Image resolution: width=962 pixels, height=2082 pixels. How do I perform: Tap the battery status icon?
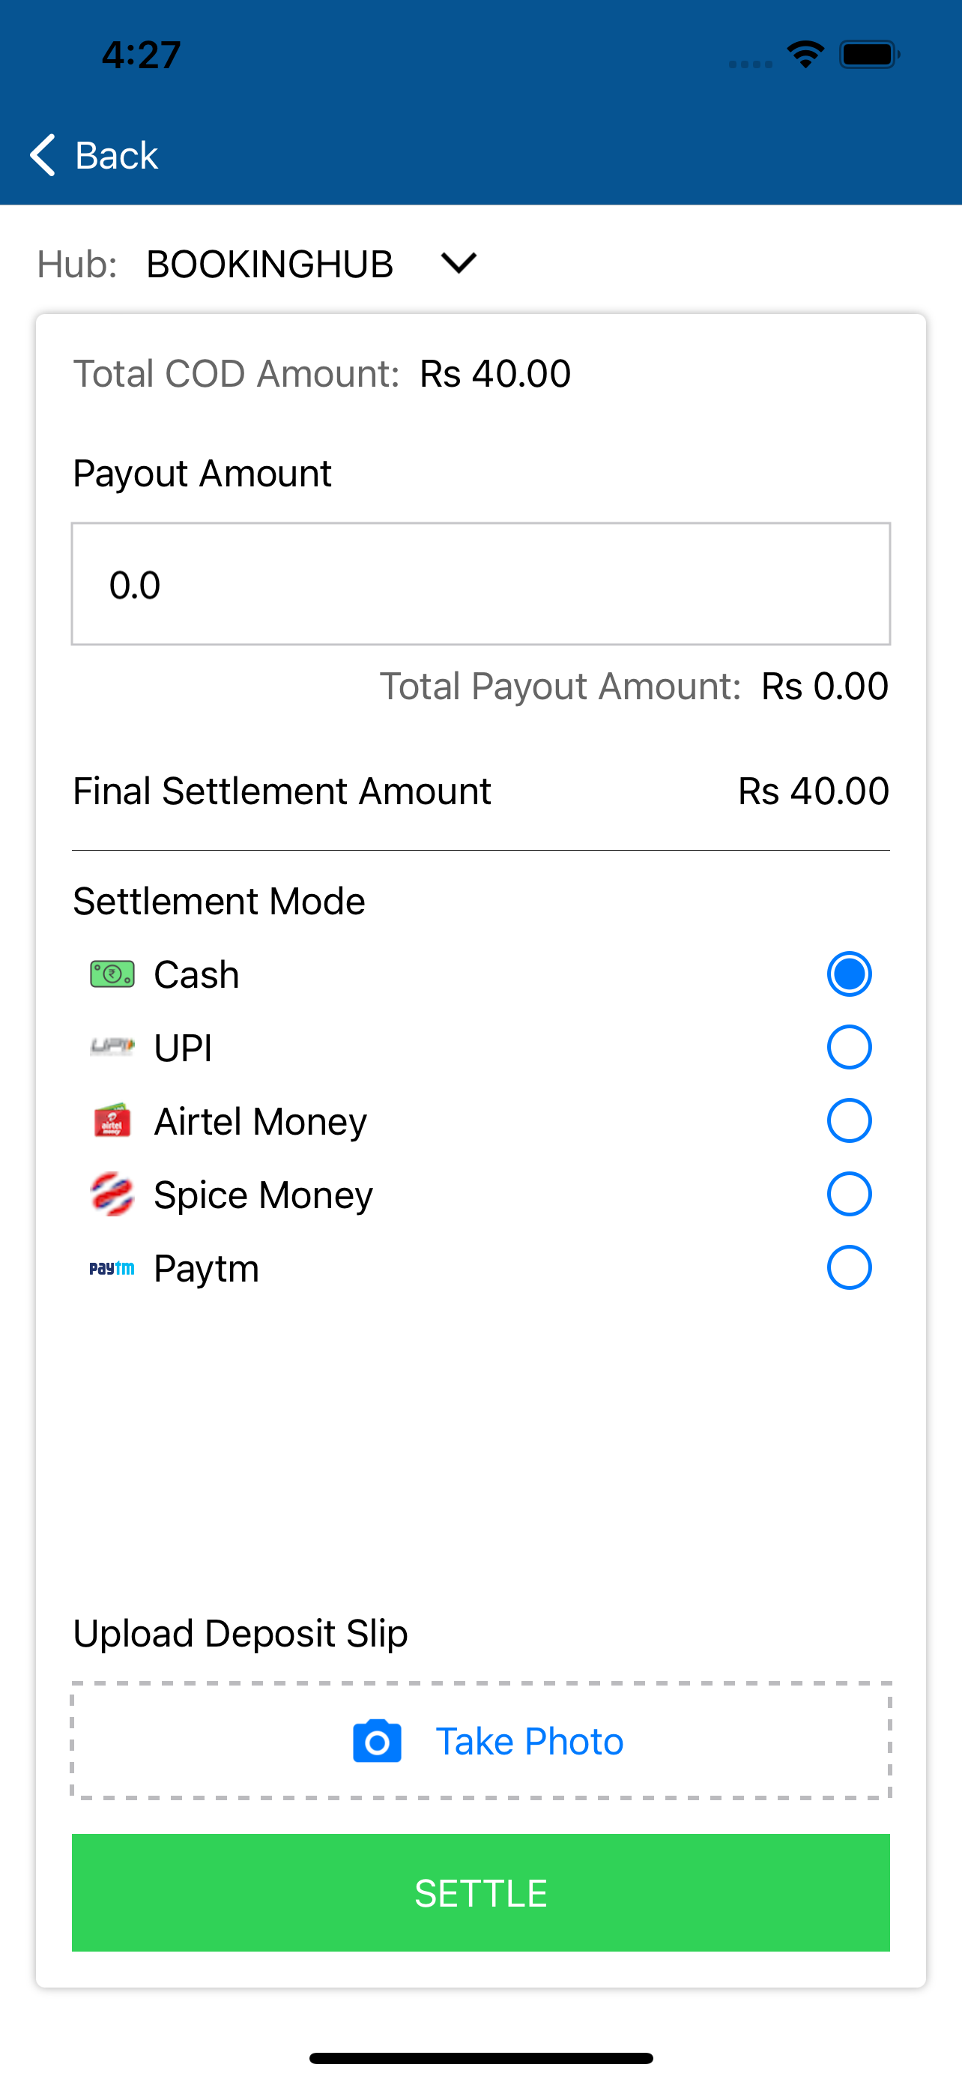(869, 54)
